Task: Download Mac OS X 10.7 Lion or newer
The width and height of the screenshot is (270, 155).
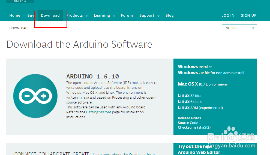Action: (x=203, y=84)
